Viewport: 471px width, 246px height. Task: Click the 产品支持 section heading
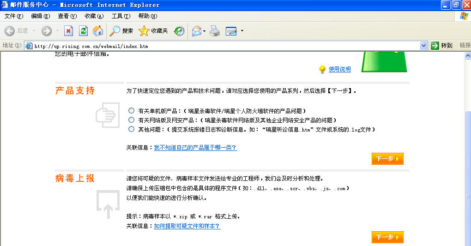coord(75,90)
